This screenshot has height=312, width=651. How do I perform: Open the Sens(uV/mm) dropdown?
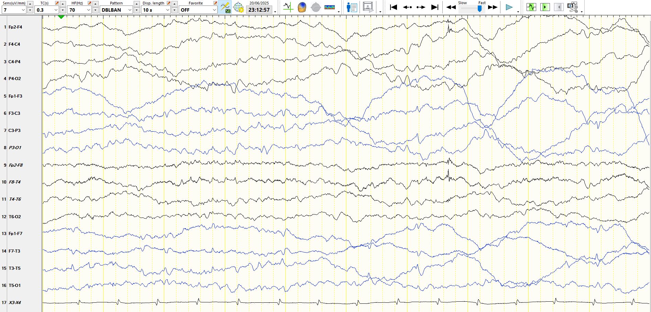click(14, 10)
